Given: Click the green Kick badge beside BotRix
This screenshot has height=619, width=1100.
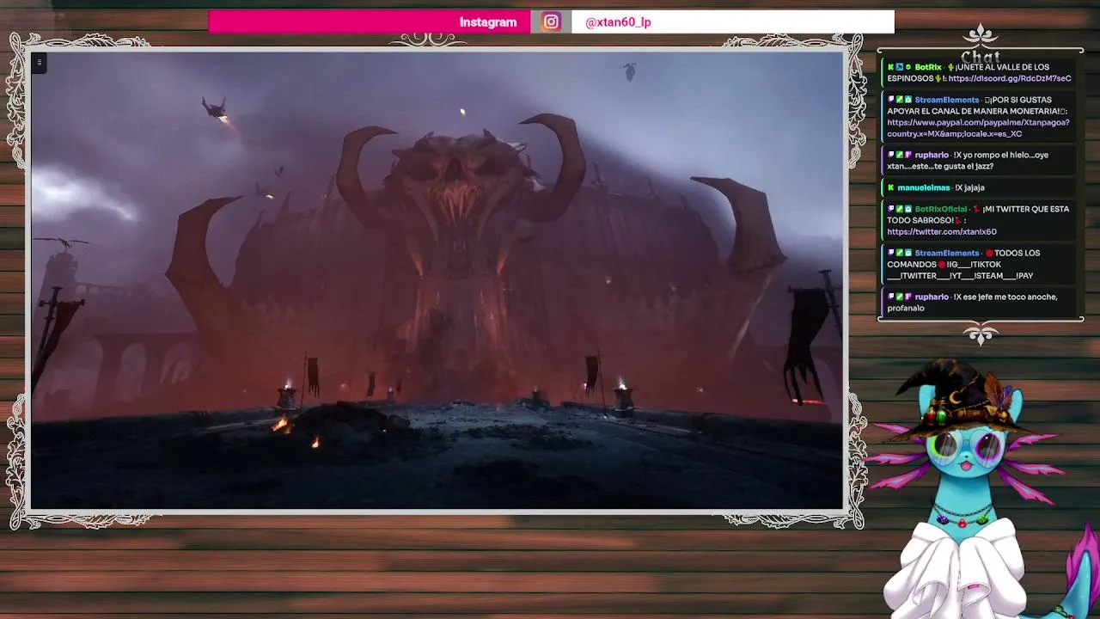Looking at the screenshot, I should 891,67.
